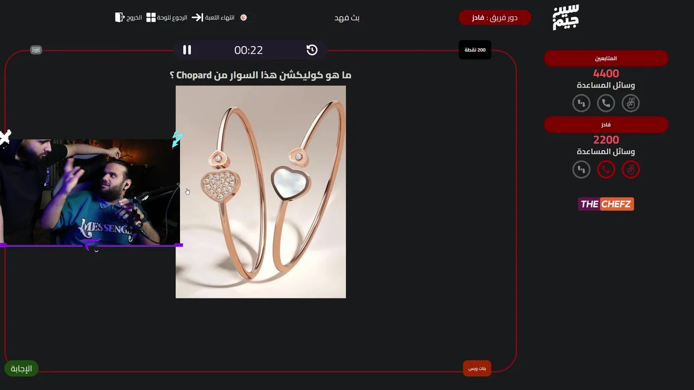This screenshot has height=390, width=694.
Task: Click the lightning bolt on webcam overlay
Action: tap(177, 139)
